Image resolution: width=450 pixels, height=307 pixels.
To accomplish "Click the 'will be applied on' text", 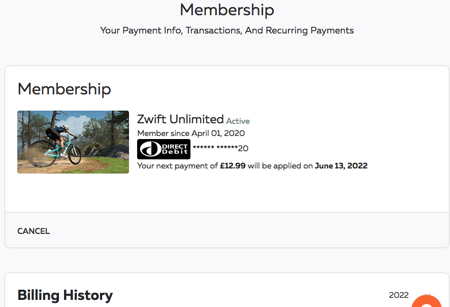I will pos(280,165).
